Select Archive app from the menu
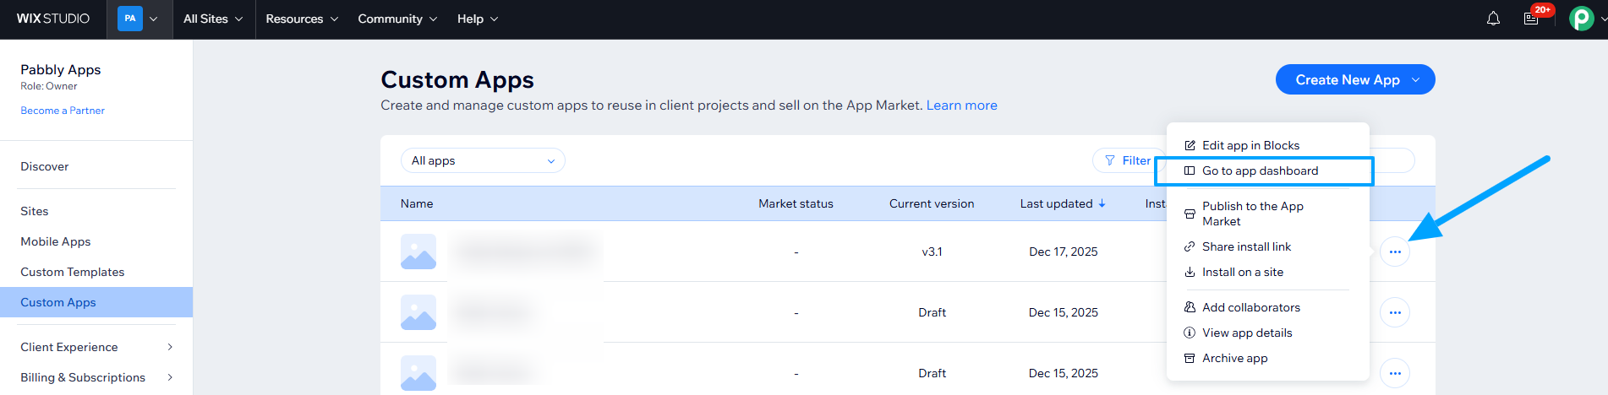 coord(1234,358)
